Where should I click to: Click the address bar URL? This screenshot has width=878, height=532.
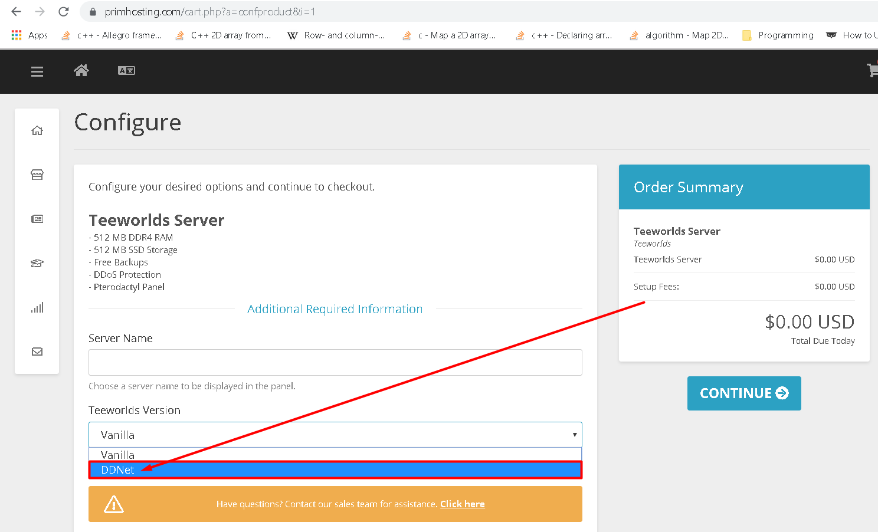click(x=209, y=12)
